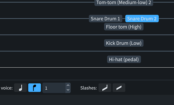Select the Floor tom (High) label
This screenshot has height=105, width=174.
pyautogui.click(x=124, y=27)
